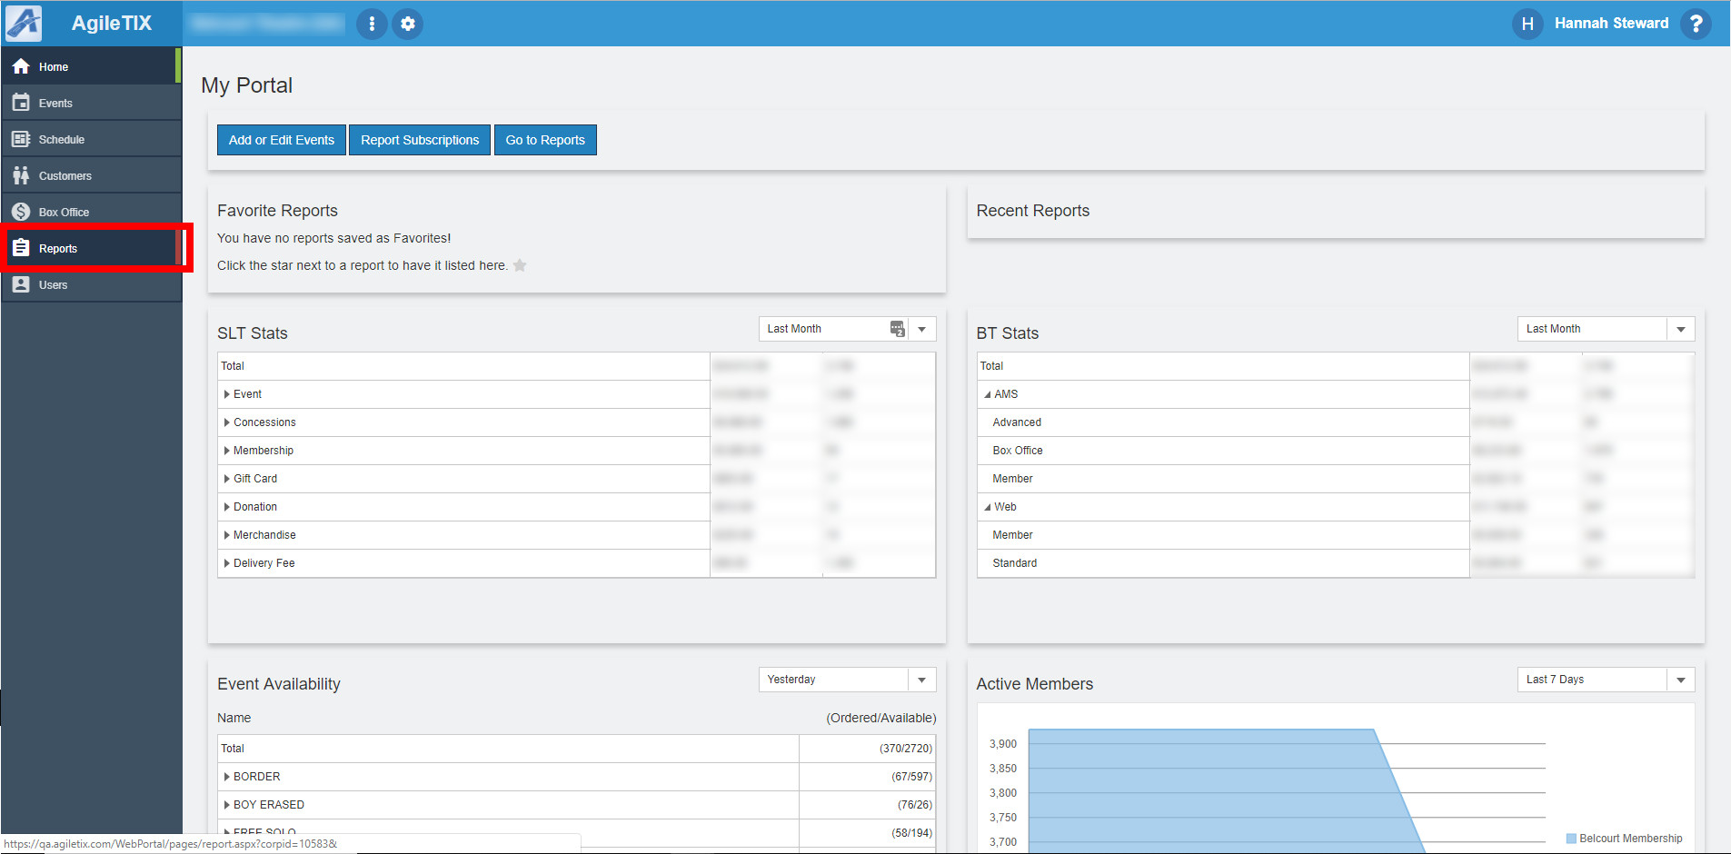This screenshot has width=1731, height=854.
Task: Open Active Members Last 7 Days dropdown
Action: coord(1681,680)
